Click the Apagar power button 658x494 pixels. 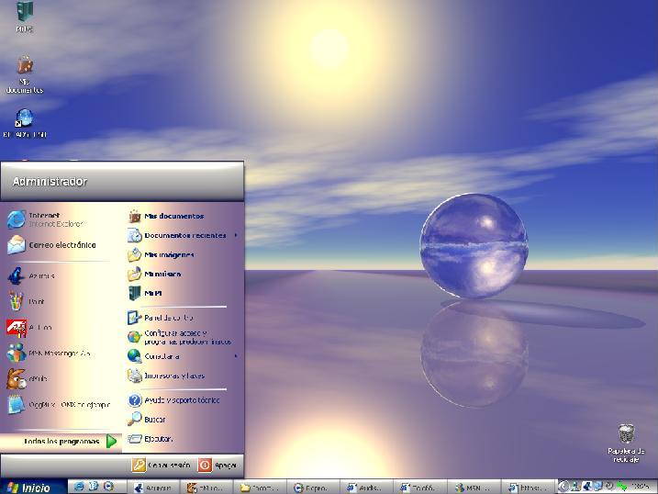coord(217,465)
